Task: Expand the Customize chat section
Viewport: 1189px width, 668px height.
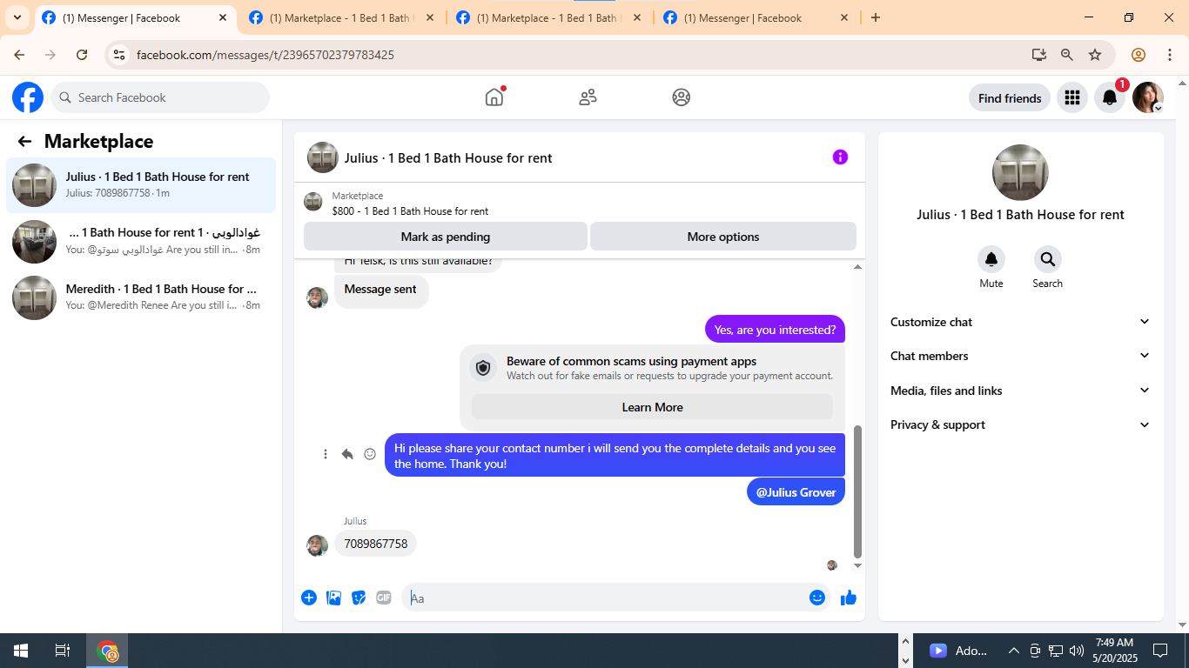Action: pyautogui.click(x=1020, y=322)
